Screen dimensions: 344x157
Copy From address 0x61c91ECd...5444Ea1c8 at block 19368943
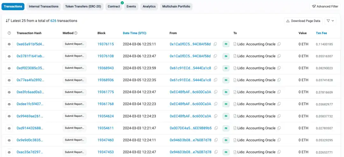point(215,68)
